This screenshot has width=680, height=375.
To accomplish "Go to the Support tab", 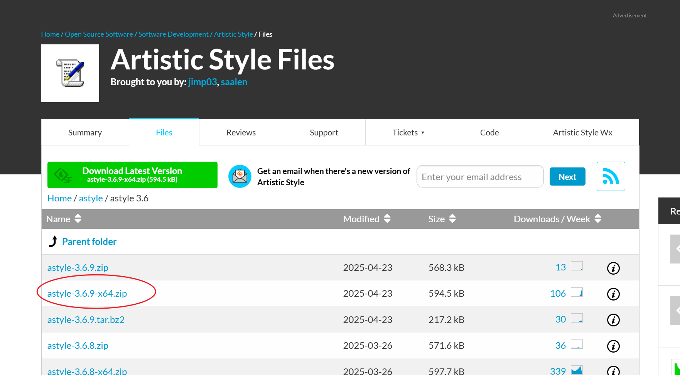I will 324,132.
